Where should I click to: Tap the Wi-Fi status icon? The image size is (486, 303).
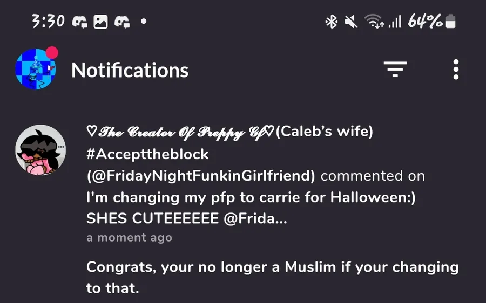[x=373, y=22]
